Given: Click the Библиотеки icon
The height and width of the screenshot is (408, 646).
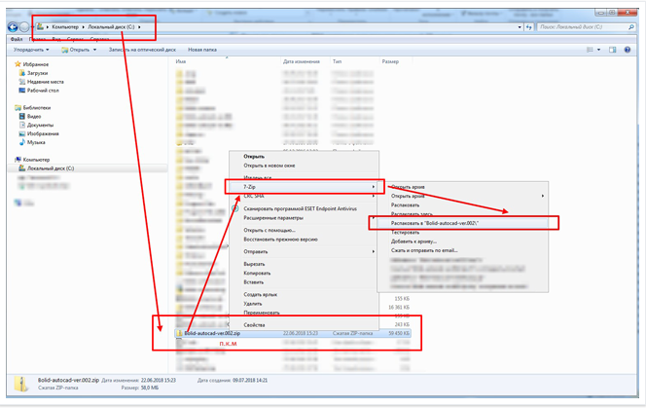Looking at the screenshot, I should point(18,108).
